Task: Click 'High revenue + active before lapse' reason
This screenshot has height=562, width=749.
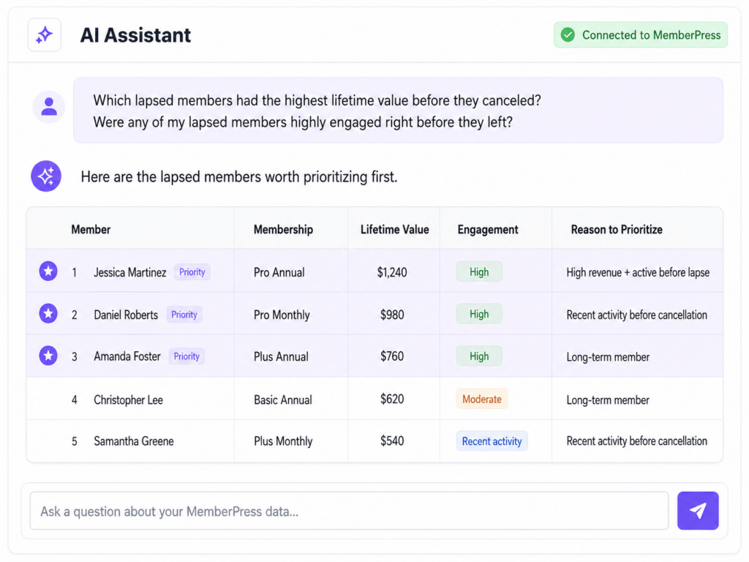Action: 638,272
